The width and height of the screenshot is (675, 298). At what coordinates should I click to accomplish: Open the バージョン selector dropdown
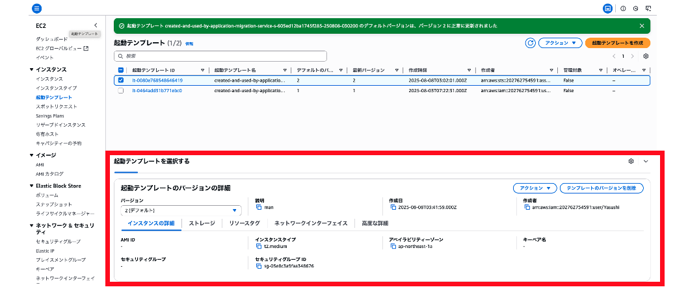click(x=181, y=210)
